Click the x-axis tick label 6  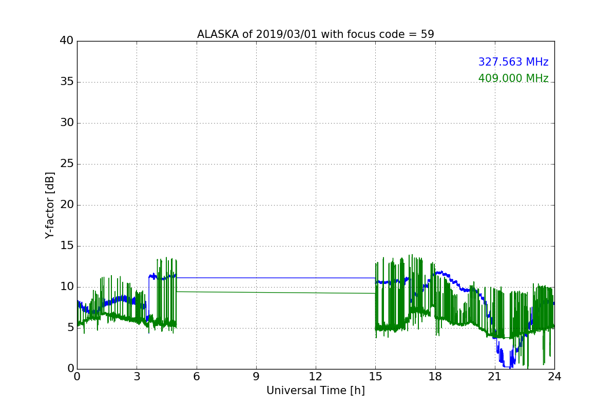tap(196, 377)
